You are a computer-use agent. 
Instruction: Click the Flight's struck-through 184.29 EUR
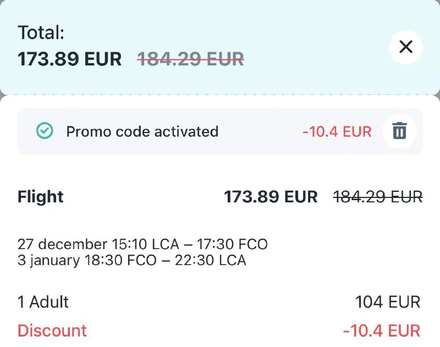point(378,196)
